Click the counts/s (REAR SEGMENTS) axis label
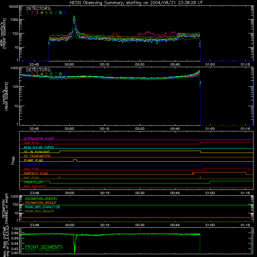257x257 pixels. tap(5, 96)
